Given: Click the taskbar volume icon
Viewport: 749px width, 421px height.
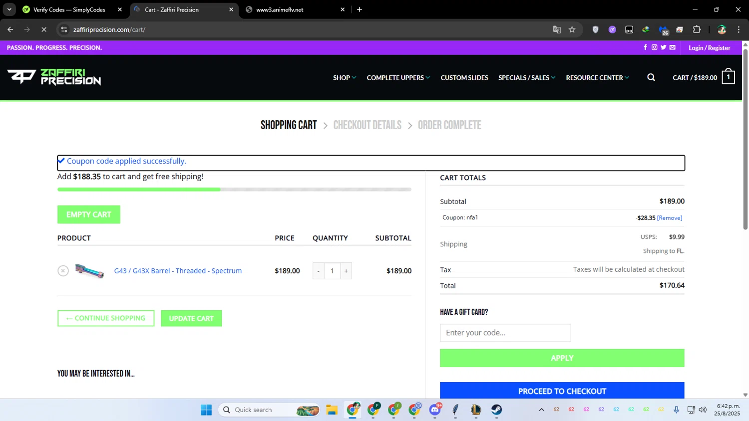Looking at the screenshot, I should coord(703,410).
